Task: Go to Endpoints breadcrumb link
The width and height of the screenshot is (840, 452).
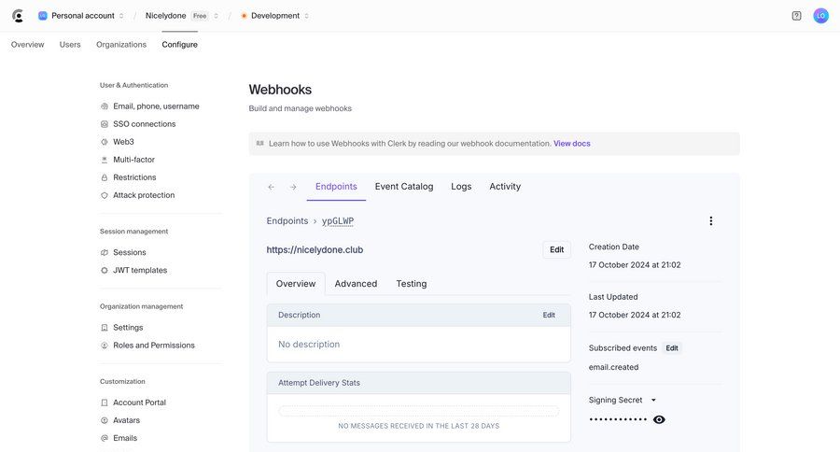Action: pyautogui.click(x=287, y=221)
